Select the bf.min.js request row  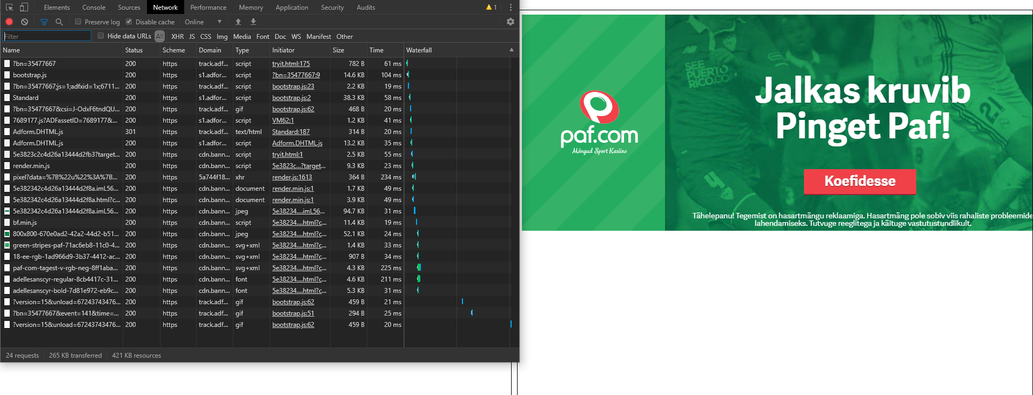pyautogui.click(x=260, y=222)
